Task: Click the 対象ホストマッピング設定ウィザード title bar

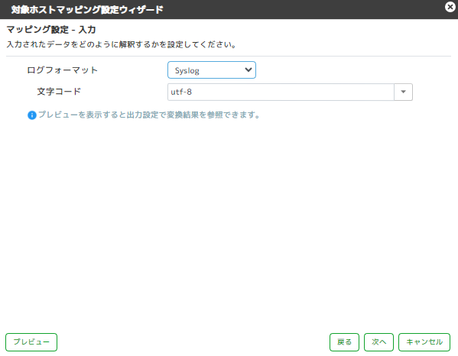Action: pos(87,10)
